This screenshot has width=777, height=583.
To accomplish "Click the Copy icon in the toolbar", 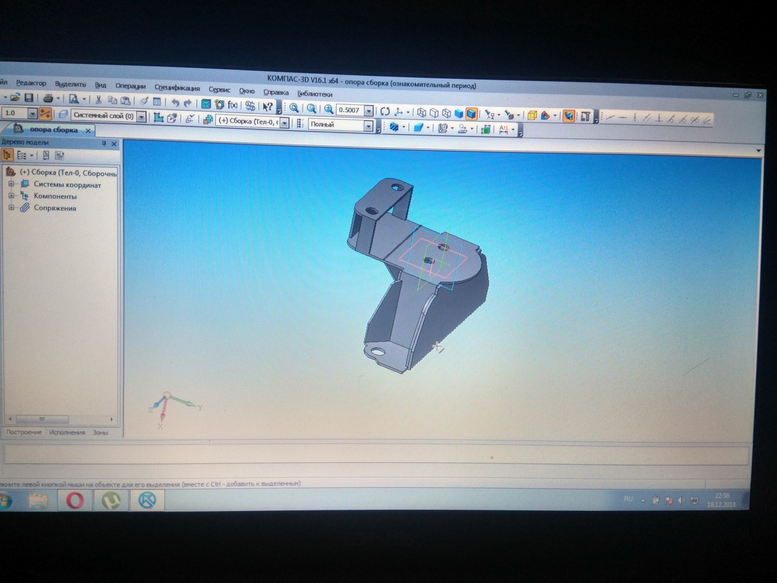I will 112,100.
